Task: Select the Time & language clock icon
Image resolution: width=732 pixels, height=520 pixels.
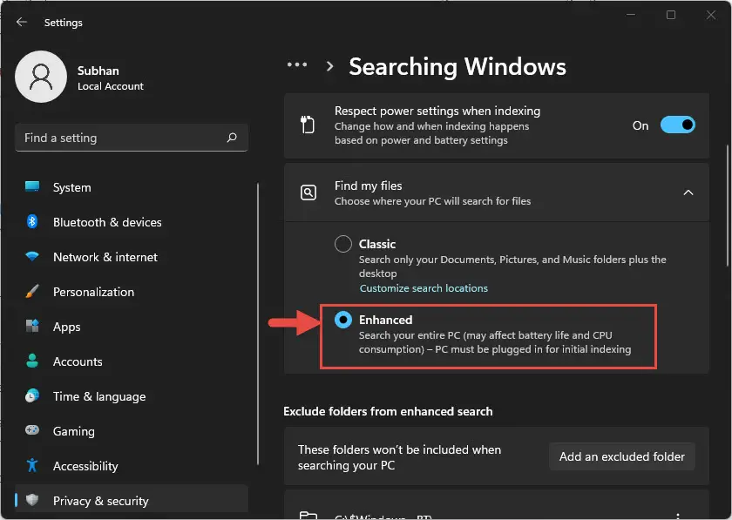Action: point(32,395)
